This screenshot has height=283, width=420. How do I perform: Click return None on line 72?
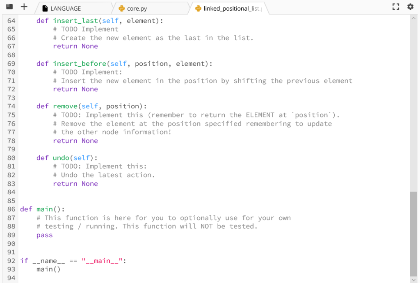click(x=75, y=89)
